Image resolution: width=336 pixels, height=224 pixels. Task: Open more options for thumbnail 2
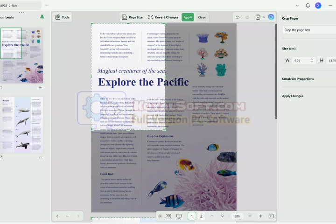(x=41, y=157)
